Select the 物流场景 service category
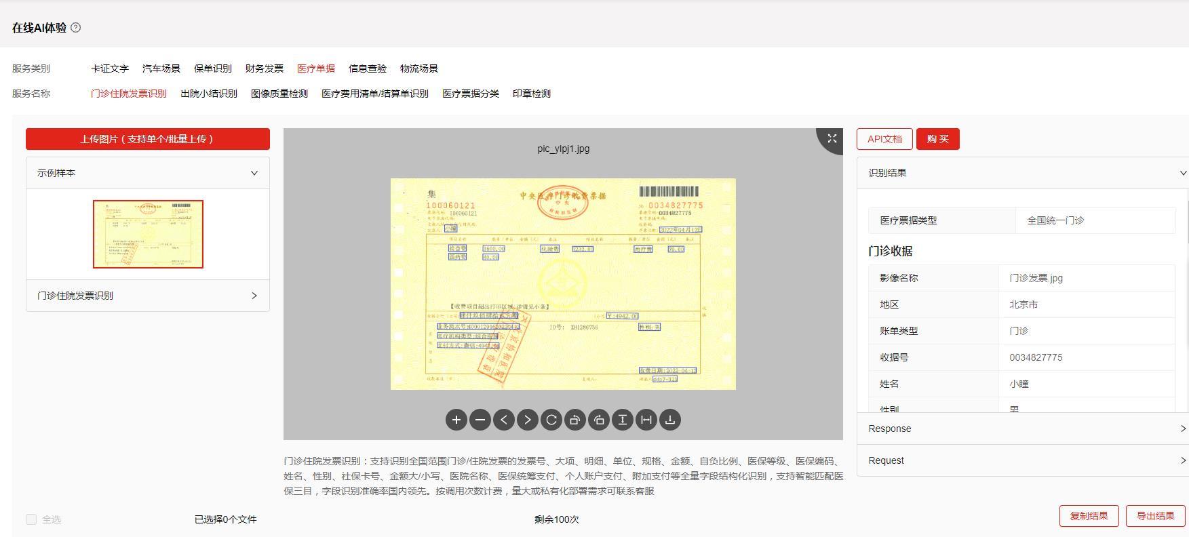The width and height of the screenshot is (1189, 537). coord(419,68)
